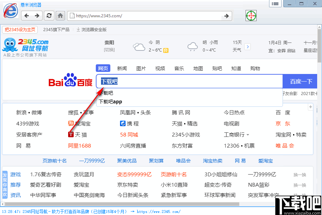
Task: Open the 变态999999亿 red link
Action: pos(134,174)
